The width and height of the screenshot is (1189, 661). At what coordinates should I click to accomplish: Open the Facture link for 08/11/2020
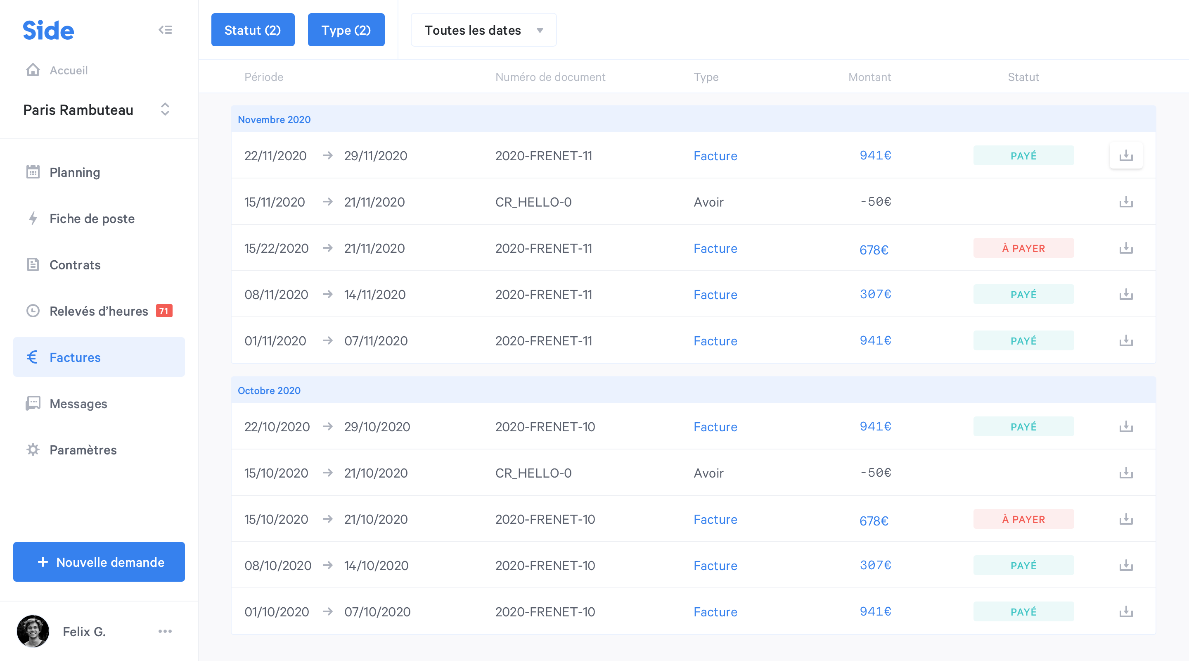715,295
